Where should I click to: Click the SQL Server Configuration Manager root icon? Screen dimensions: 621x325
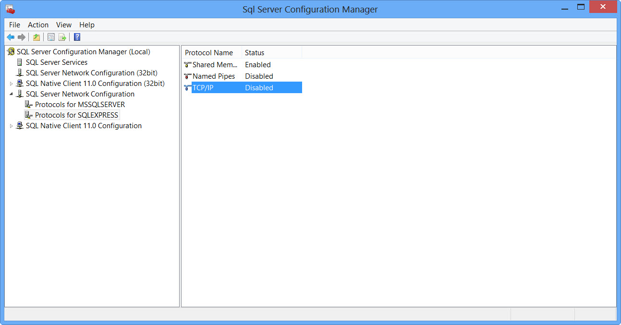tap(11, 51)
